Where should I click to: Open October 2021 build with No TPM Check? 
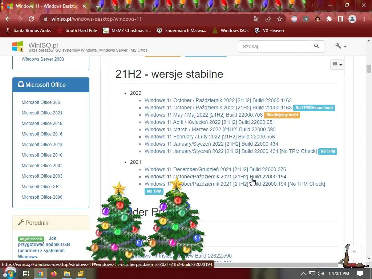click(235, 184)
